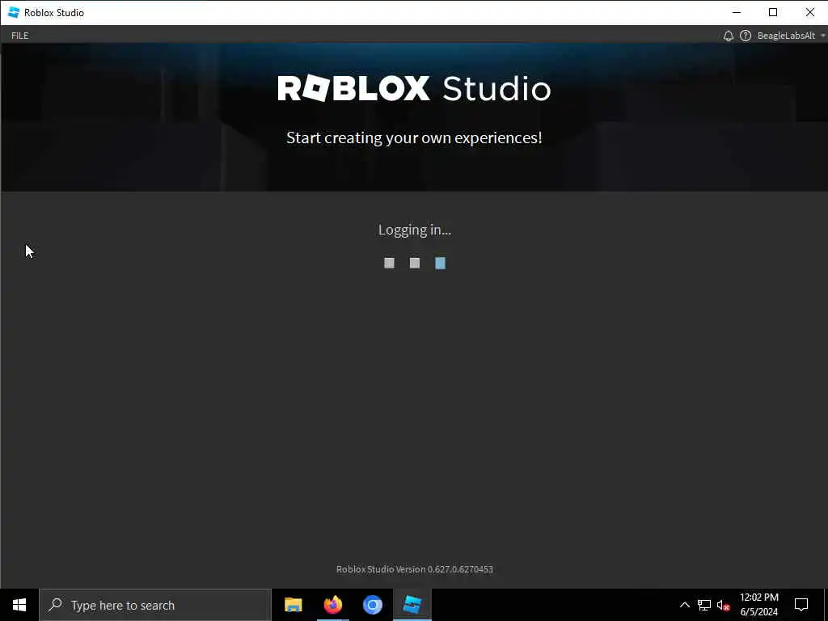Open the Action Center notifications icon
This screenshot has height=621, width=828.
[x=801, y=605]
